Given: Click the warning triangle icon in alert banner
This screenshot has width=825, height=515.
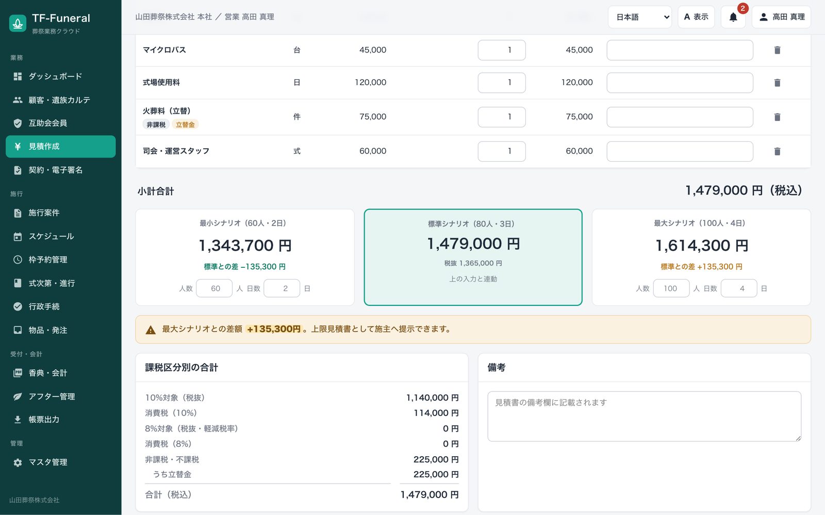Looking at the screenshot, I should pyautogui.click(x=151, y=330).
